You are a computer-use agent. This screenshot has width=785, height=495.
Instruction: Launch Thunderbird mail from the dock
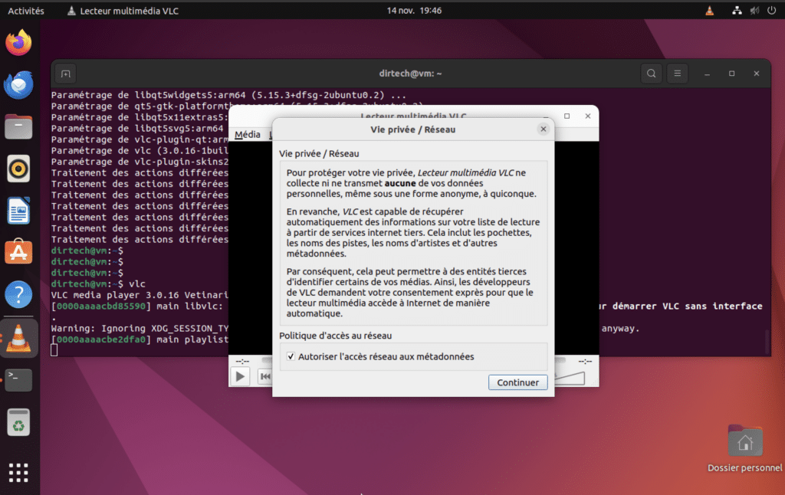[x=18, y=84]
